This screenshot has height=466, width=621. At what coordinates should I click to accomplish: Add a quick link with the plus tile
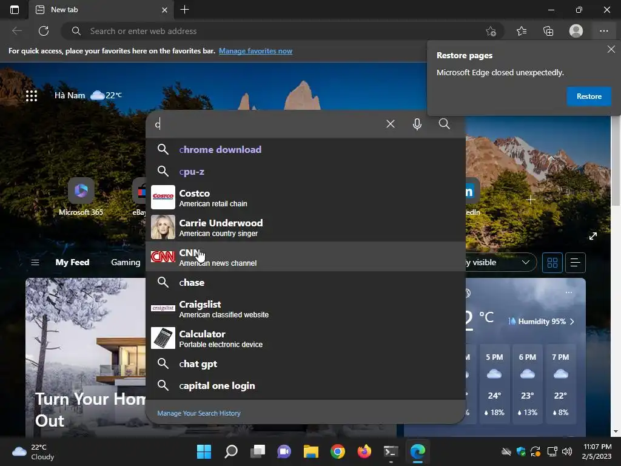tap(531, 199)
